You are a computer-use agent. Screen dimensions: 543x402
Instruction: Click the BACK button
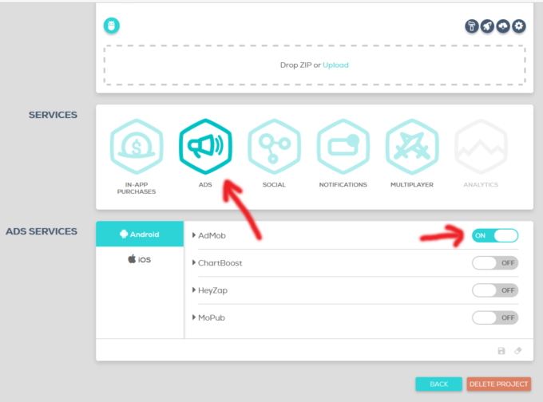[438, 384]
